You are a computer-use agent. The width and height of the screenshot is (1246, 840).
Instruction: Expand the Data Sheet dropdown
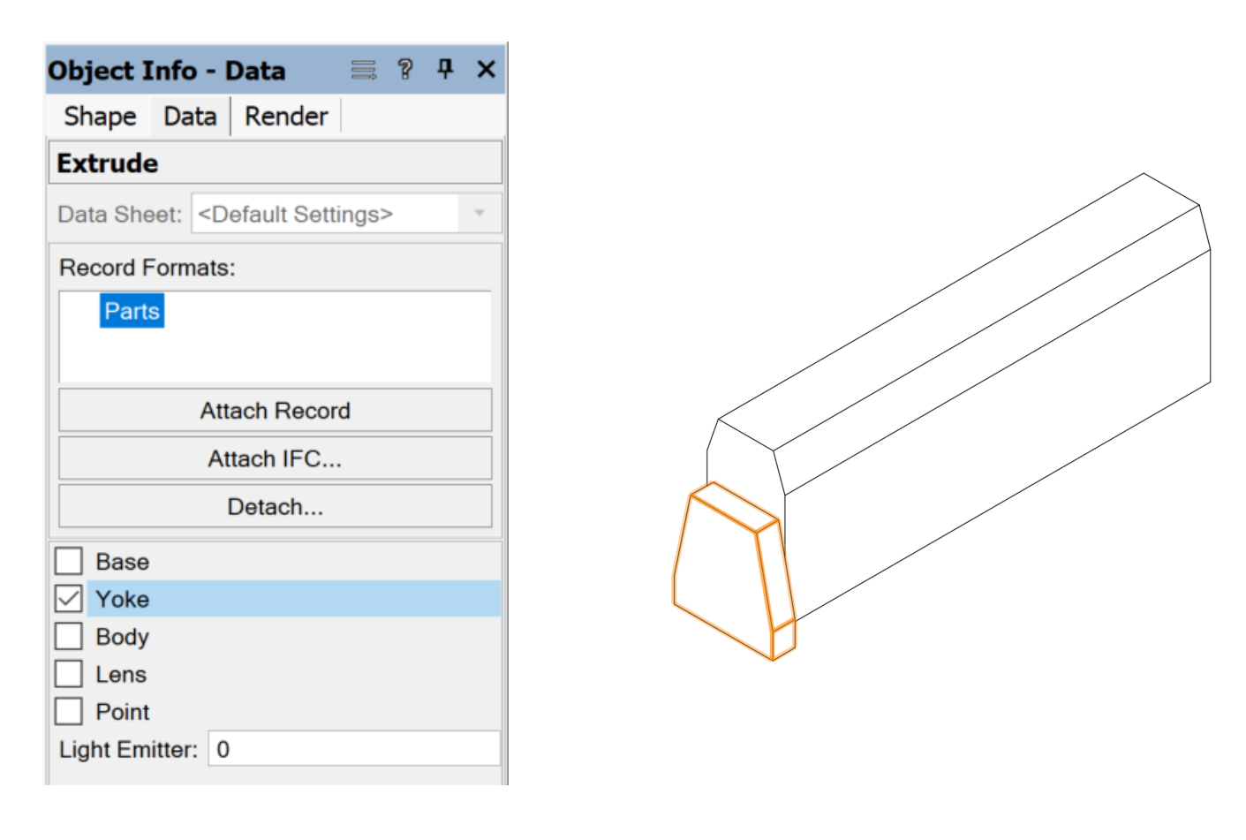(x=479, y=214)
